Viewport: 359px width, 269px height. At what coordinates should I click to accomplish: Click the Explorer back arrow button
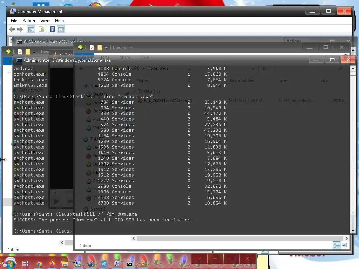(x=81, y=68)
